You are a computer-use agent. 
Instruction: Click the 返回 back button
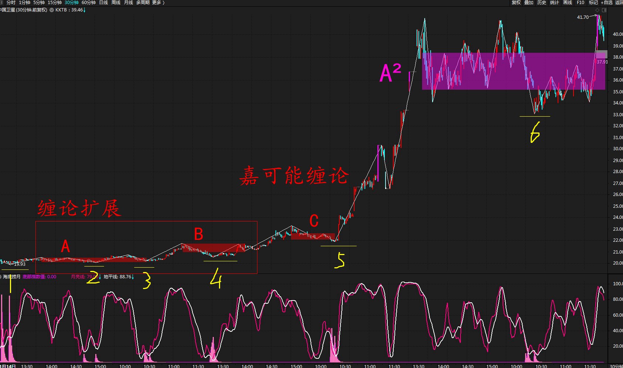pos(619,3)
